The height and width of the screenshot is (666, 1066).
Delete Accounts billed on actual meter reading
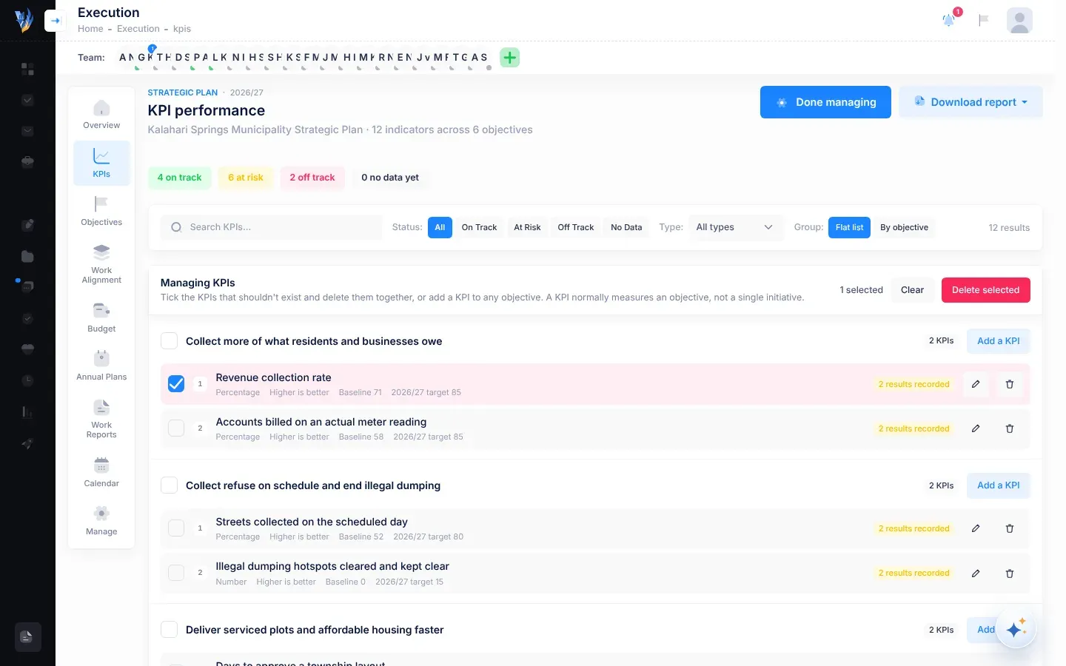point(1010,428)
